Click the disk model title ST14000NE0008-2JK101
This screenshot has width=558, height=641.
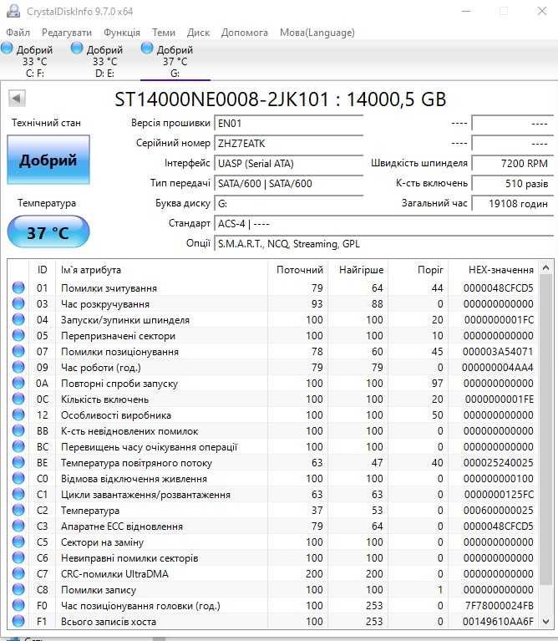click(x=221, y=99)
